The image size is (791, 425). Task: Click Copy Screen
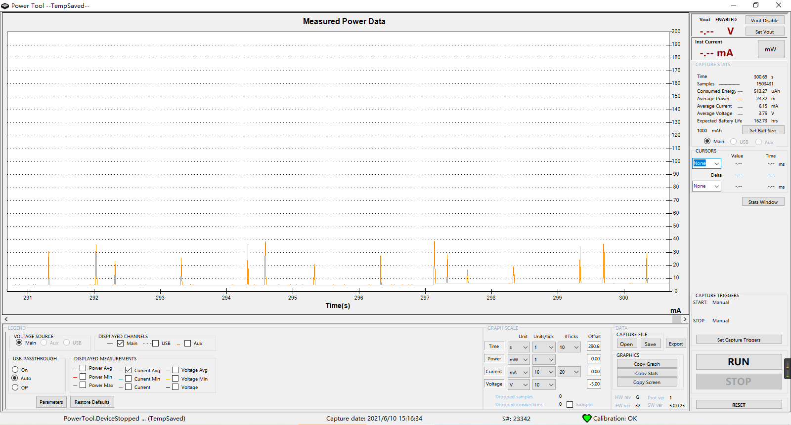[647, 382]
